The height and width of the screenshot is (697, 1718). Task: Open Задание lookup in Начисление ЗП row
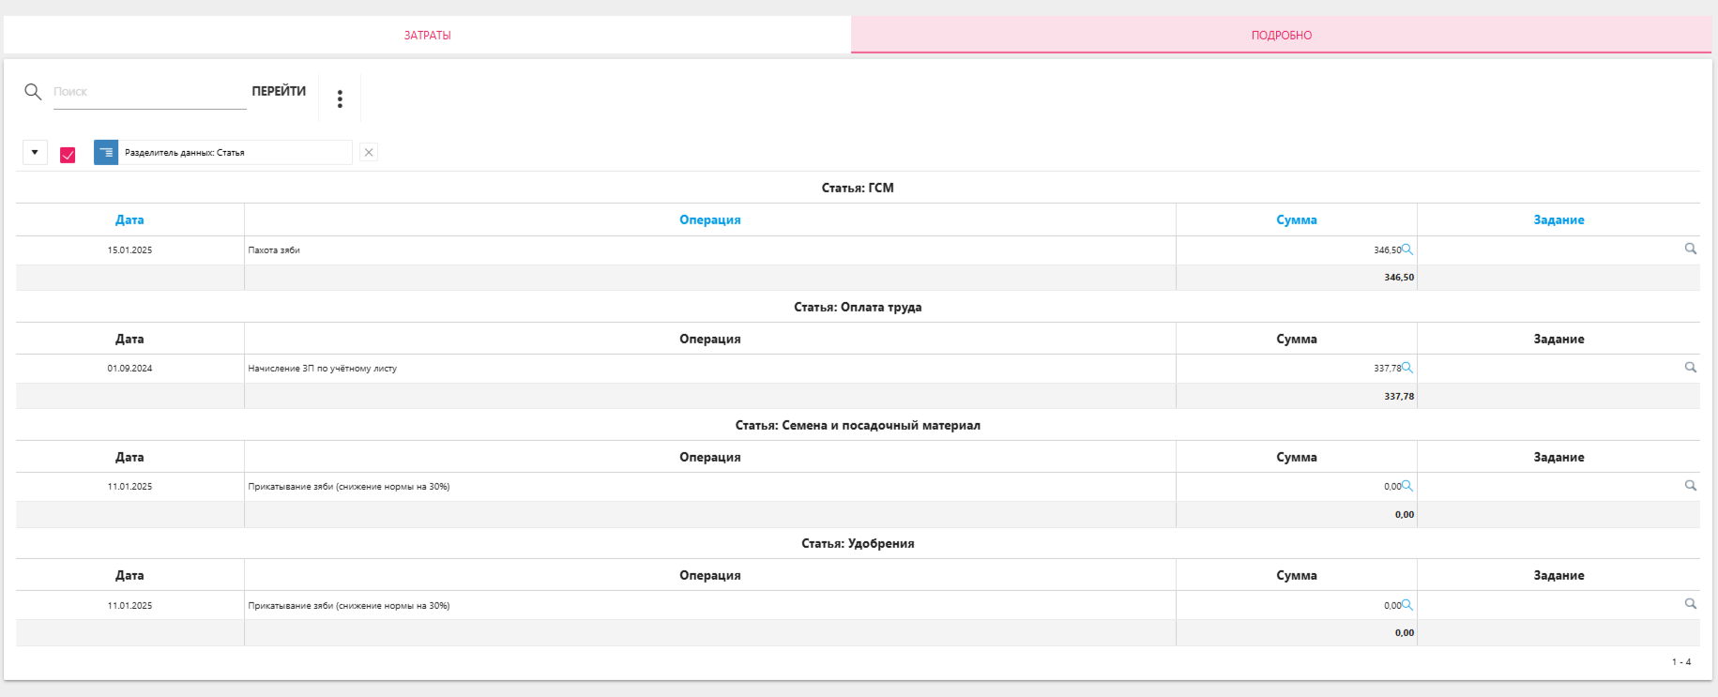1690,368
